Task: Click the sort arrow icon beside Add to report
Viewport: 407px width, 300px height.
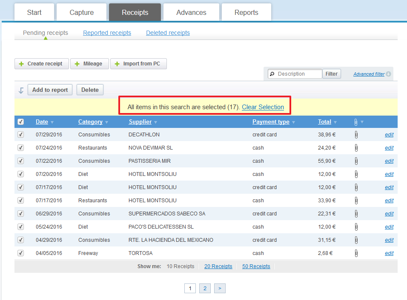Action: coord(21,90)
